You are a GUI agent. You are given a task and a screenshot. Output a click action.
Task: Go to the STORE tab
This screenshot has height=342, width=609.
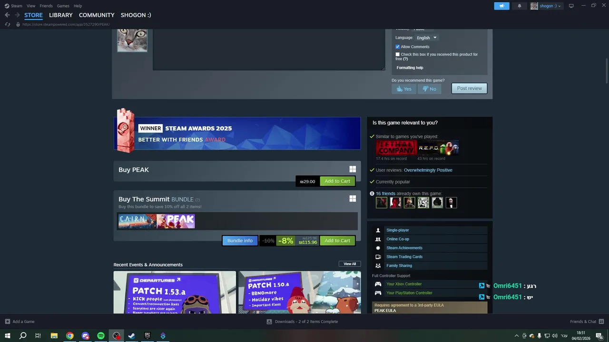click(x=33, y=15)
